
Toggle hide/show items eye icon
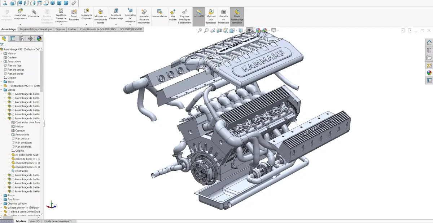[x=249, y=31]
